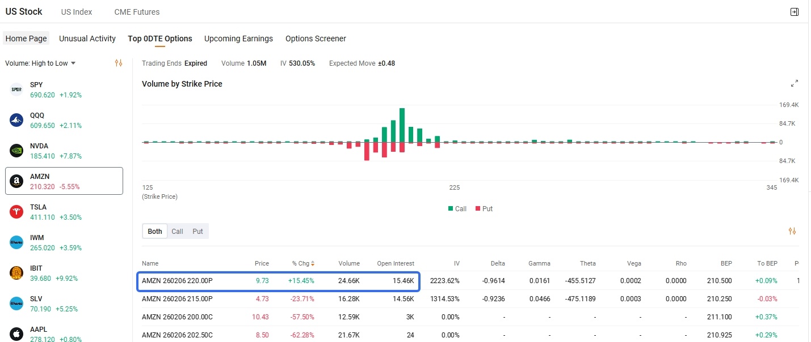The width and height of the screenshot is (811, 342).
Task: Click the TSLA logo icon
Action: coord(16,212)
